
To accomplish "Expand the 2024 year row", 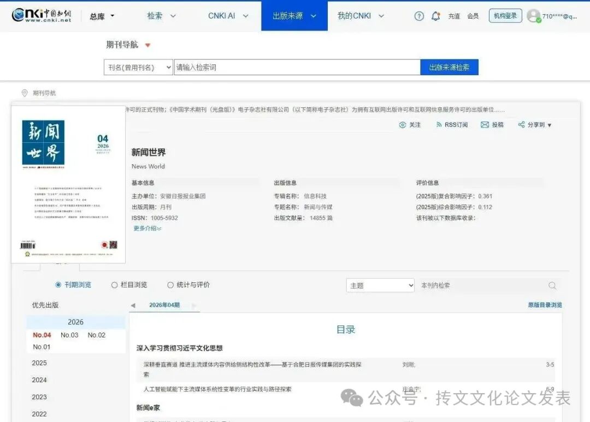I will pyautogui.click(x=39, y=380).
